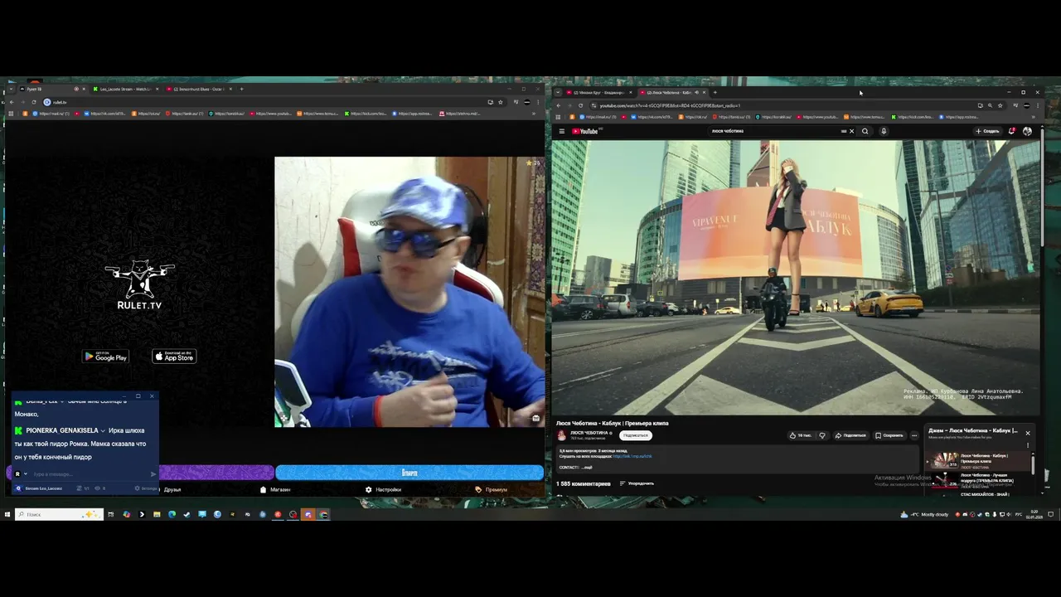The image size is (1061, 597).
Task: Expand the tab search dropdown in YouTube window
Action: tap(558, 92)
